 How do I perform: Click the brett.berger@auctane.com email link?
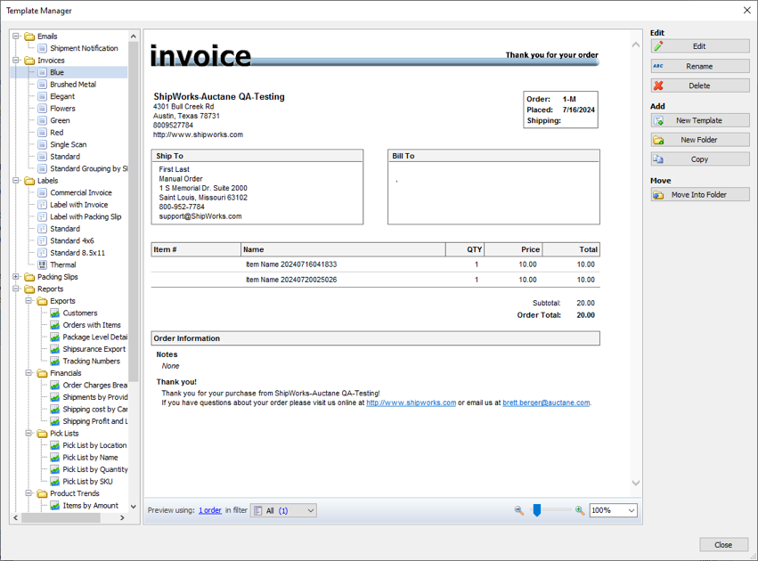[546, 402]
